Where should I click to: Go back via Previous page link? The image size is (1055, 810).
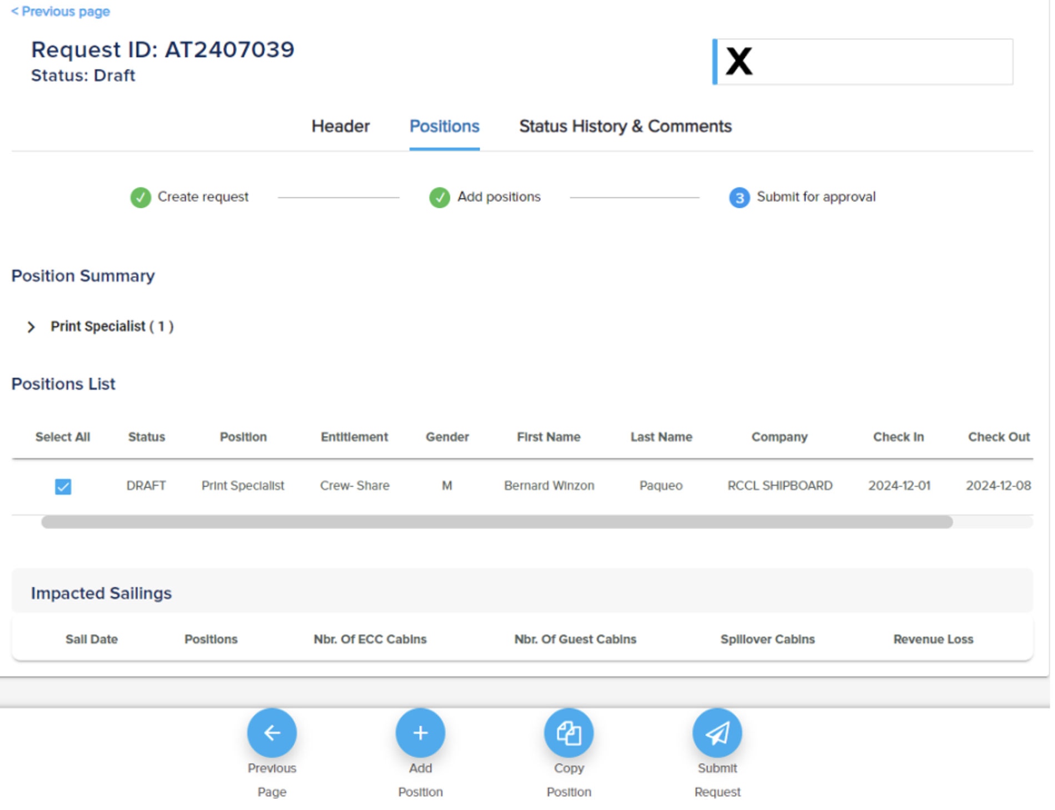60,11
